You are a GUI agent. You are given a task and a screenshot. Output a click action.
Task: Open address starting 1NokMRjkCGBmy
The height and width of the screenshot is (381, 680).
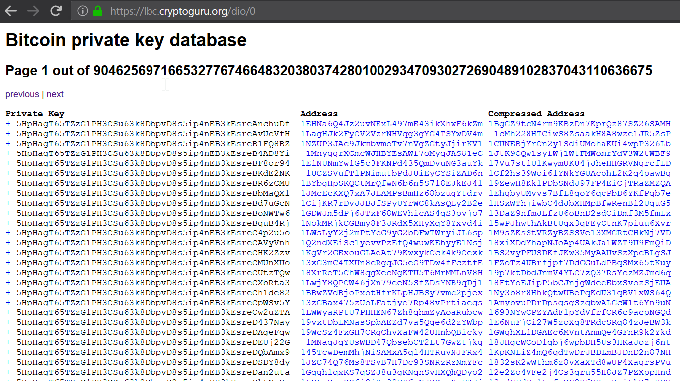click(391, 223)
